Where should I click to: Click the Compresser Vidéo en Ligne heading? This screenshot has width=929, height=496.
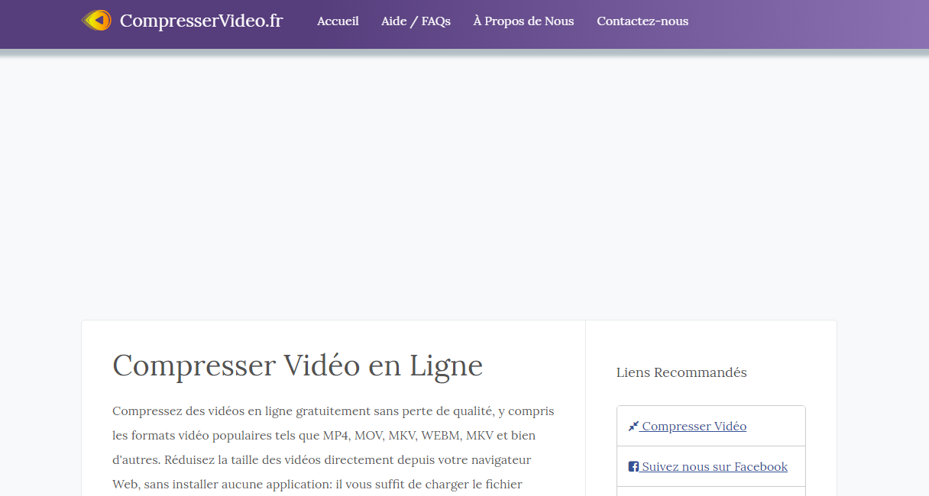point(298,366)
